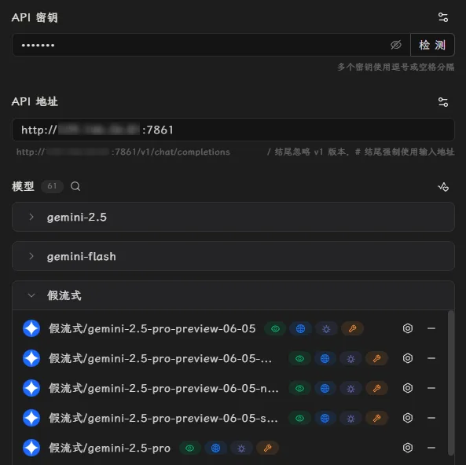Focus the API 密钥 password field
Screen dimensions: 466x465
pos(211,45)
